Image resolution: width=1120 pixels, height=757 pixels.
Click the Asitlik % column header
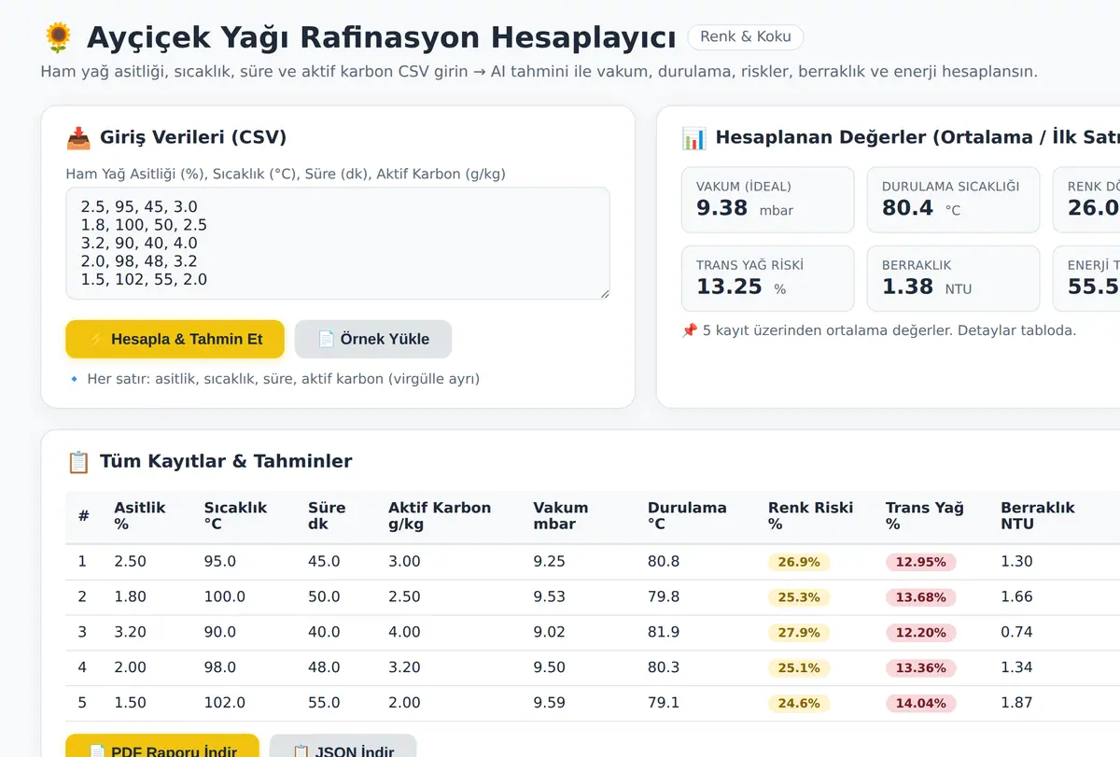140,516
